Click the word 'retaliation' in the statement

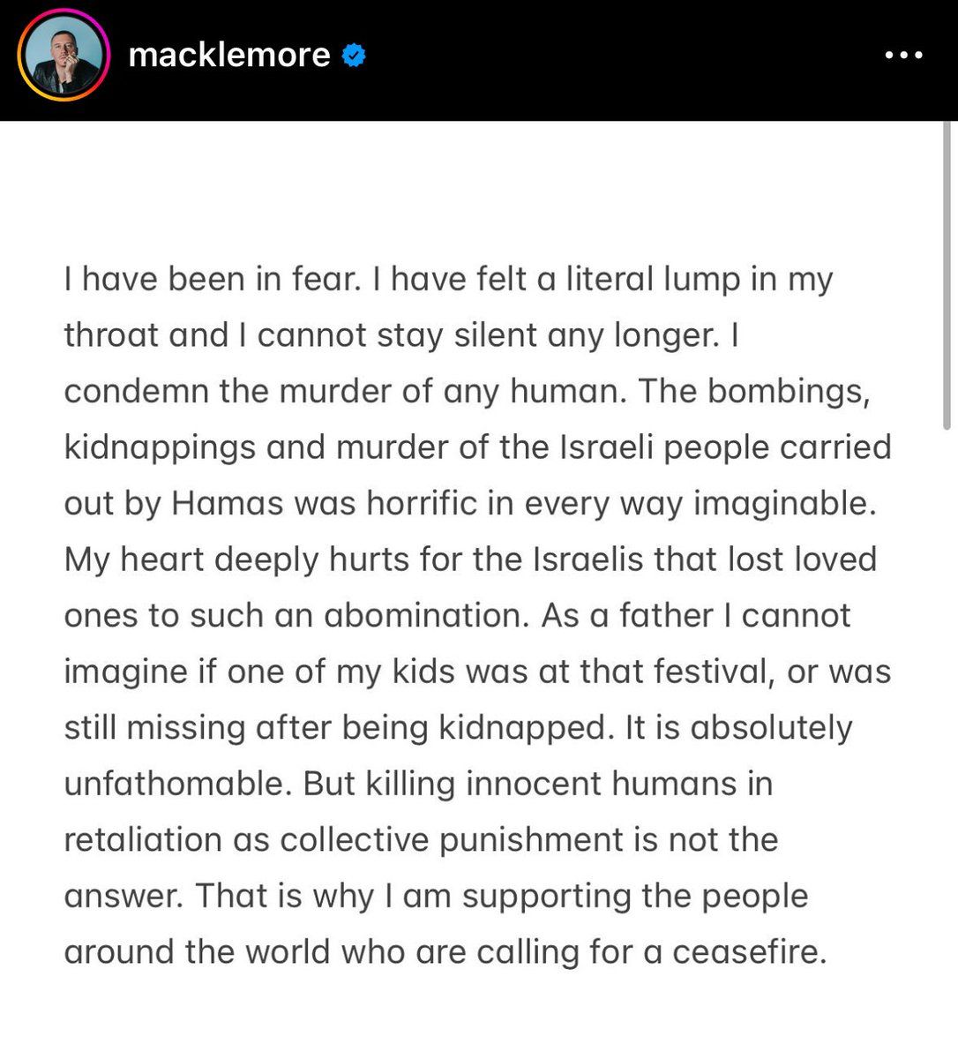(142, 839)
